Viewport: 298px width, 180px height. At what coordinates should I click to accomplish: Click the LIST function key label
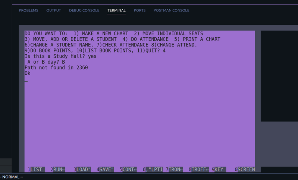[x=37, y=170]
